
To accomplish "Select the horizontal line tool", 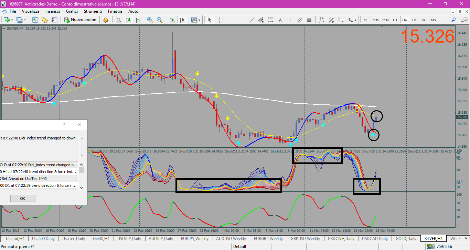I will [242, 20].
